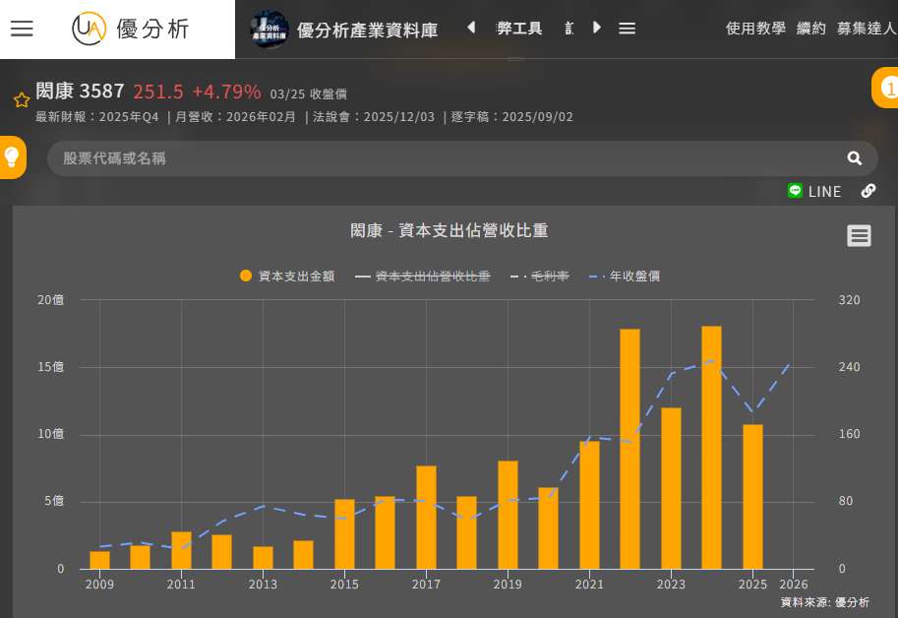
Task: Toggle the 資本支出金額 legend series
Action: point(287,277)
